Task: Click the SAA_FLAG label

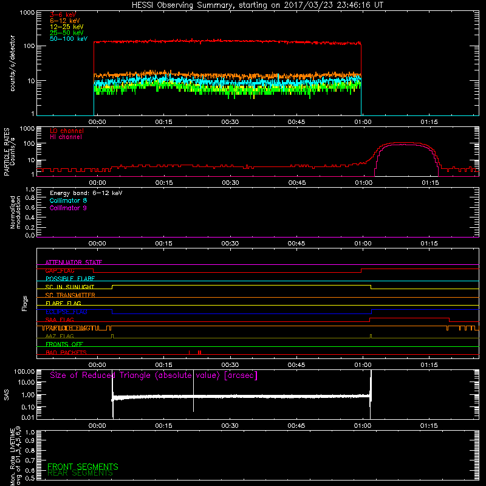Action: point(60,320)
